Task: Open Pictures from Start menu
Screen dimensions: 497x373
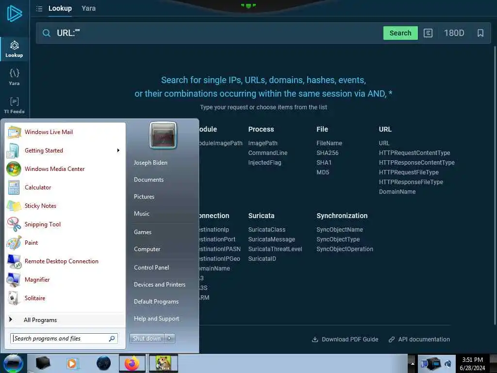Action: point(144,197)
